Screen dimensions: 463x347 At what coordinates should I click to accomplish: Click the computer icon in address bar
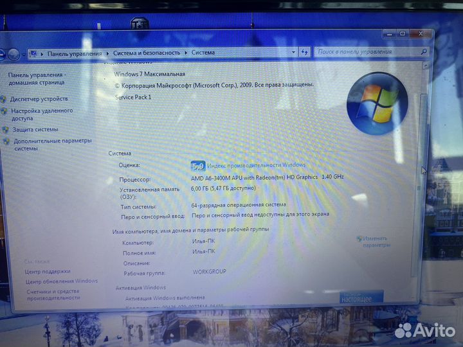tap(33, 54)
